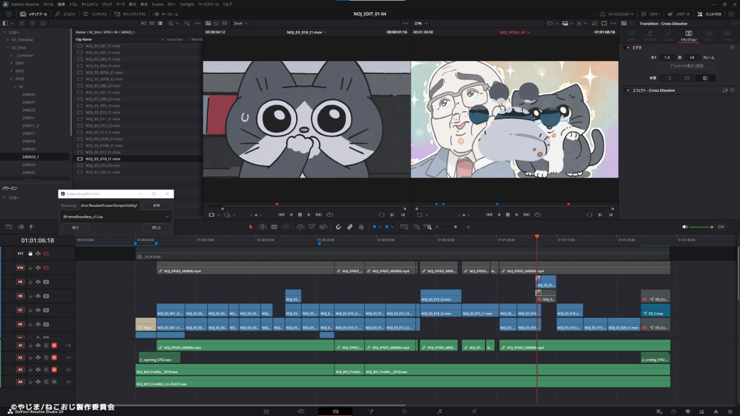Toggle the ビデオ transition enable switch
Viewport: 740px width, 416px height.
point(628,48)
